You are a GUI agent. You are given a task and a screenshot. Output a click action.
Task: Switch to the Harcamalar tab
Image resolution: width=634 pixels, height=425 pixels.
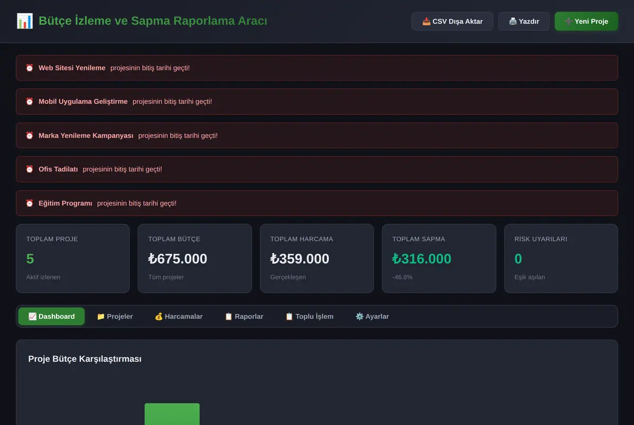tap(179, 316)
